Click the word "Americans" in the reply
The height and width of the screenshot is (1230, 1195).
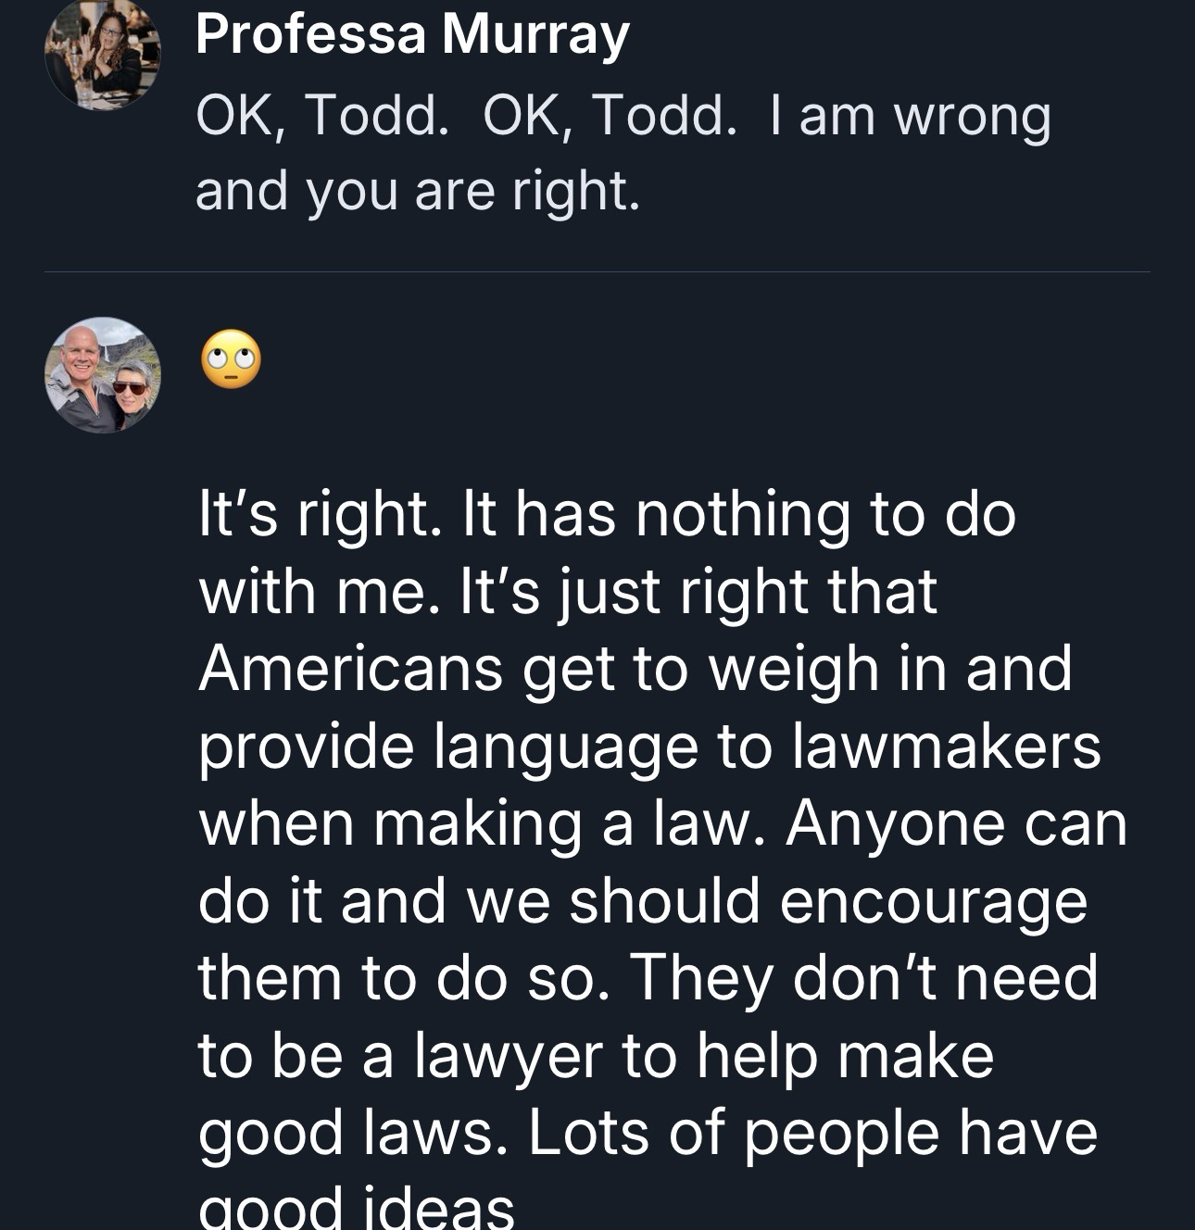(x=349, y=668)
